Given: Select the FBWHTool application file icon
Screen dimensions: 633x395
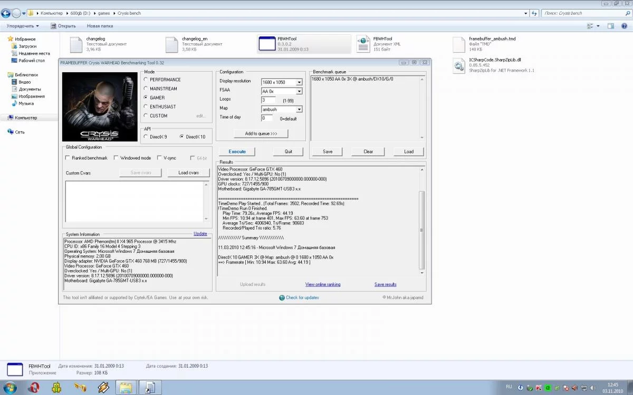Looking at the screenshot, I should [x=267, y=44].
